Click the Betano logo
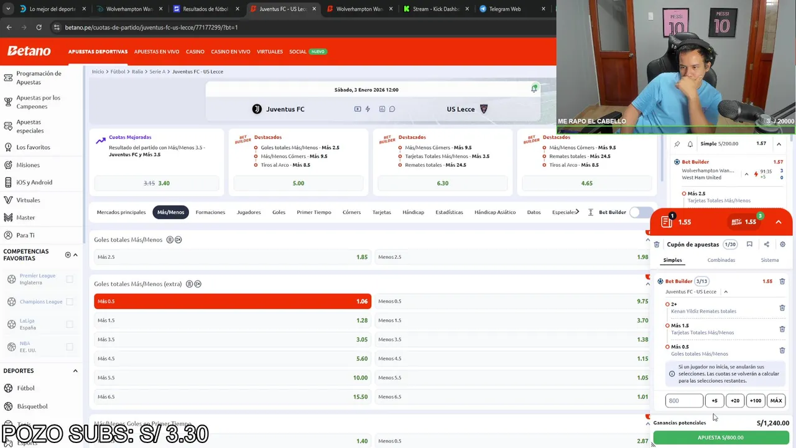 tap(29, 51)
